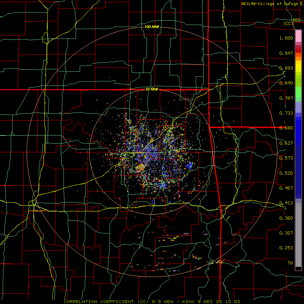Image resolution: width=304 pixels, height=304 pixels.
Task: Click the 0.467 legend value
Action: [286, 188]
